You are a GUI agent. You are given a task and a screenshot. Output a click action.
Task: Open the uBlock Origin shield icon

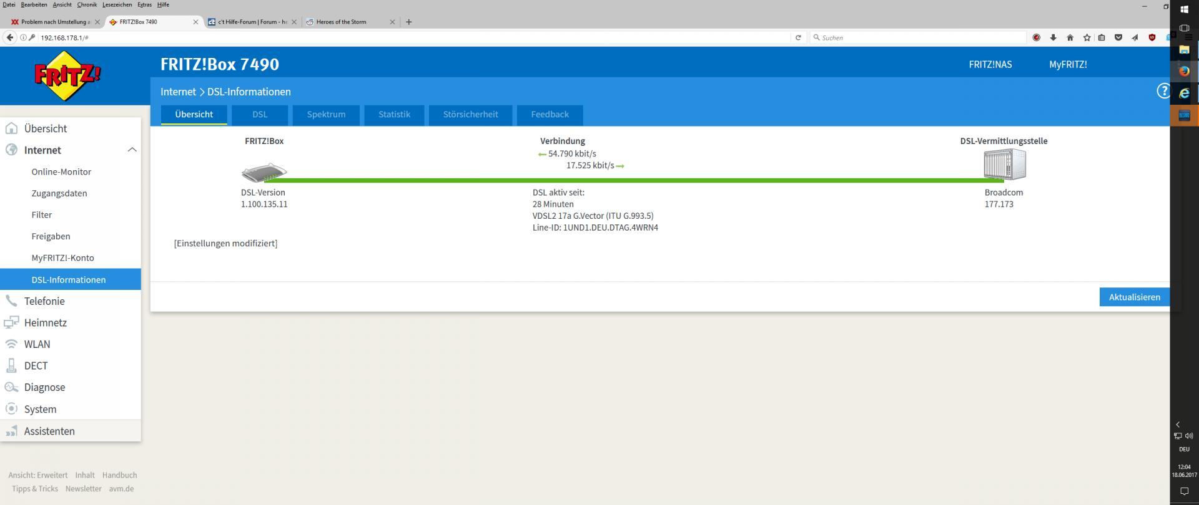click(x=1152, y=37)
